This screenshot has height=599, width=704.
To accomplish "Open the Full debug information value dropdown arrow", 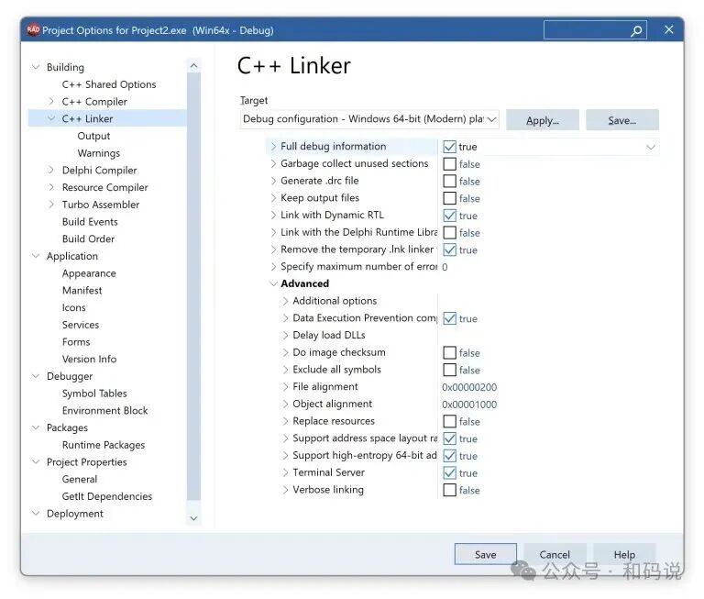I will (650, 147).
